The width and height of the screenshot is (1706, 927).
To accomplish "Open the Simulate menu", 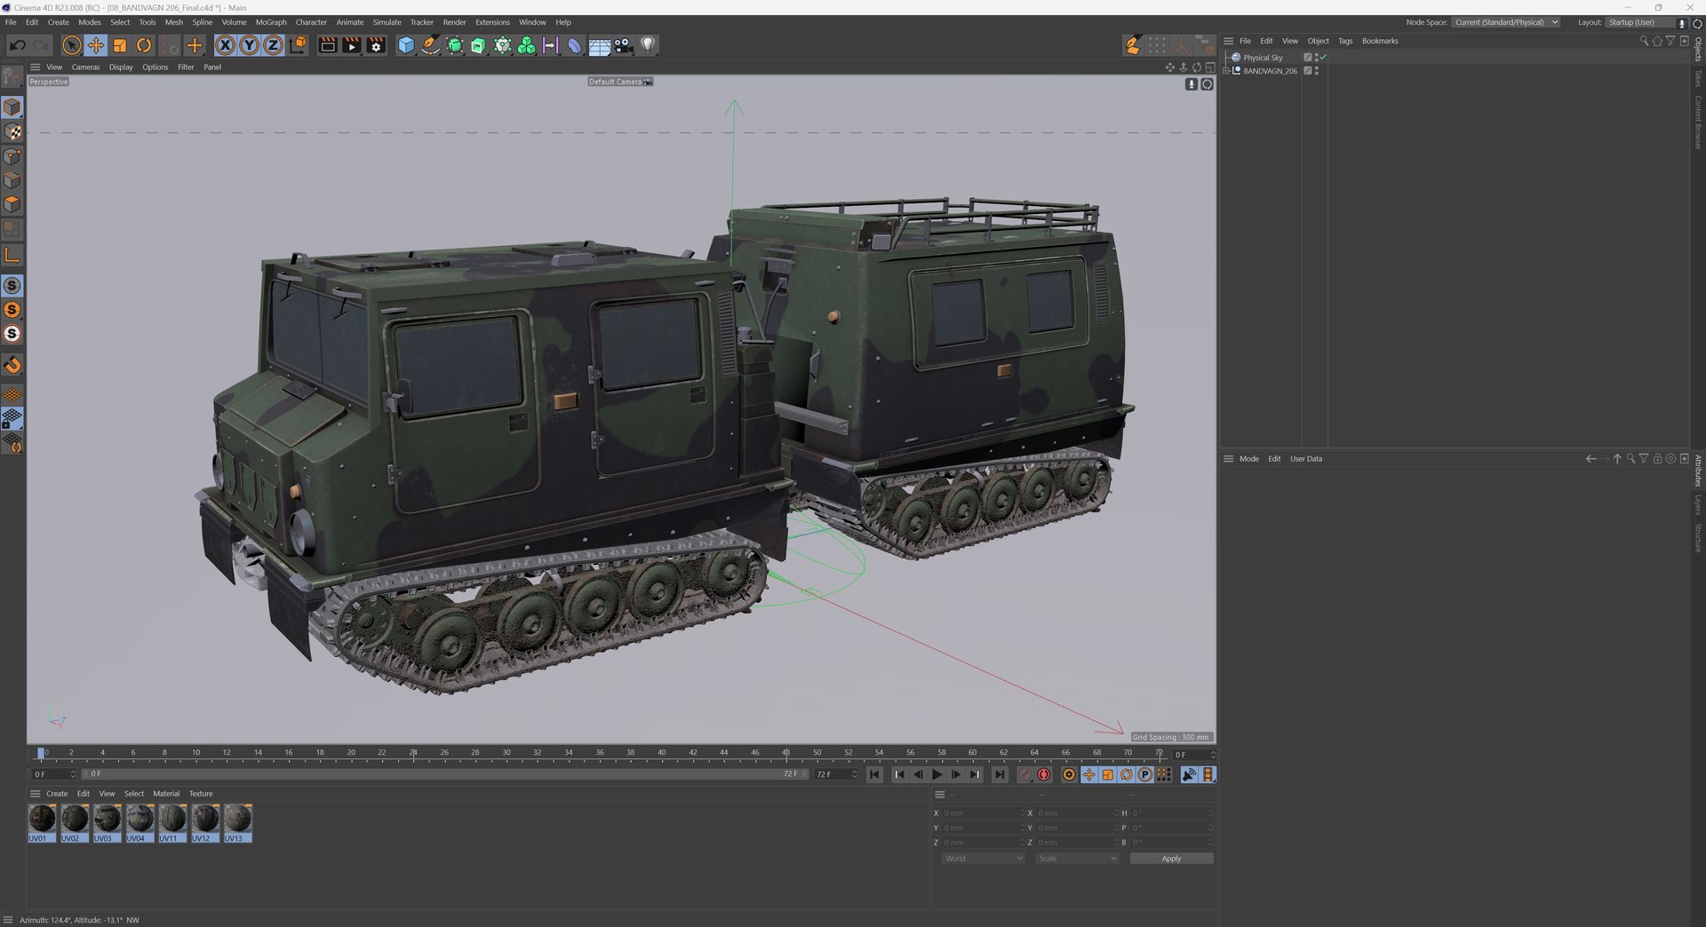I will pos(387,22).
